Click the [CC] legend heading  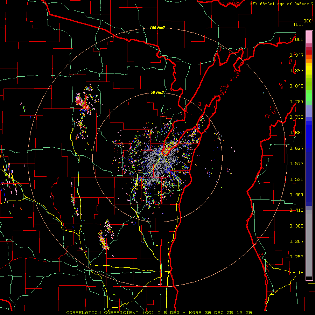[x=299, y=24]
